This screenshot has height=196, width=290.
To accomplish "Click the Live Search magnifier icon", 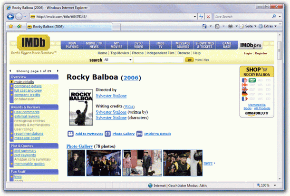I will [274, 17].
